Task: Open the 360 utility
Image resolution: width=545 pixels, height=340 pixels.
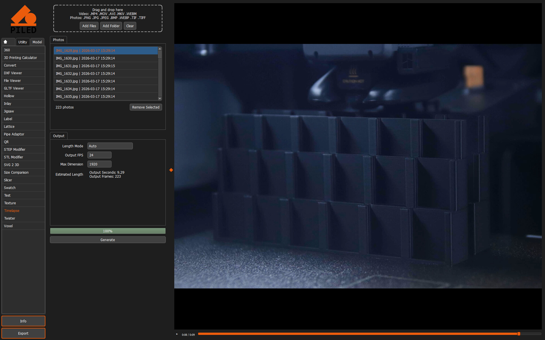Action: pyautogui.click(x=23, y=50)
